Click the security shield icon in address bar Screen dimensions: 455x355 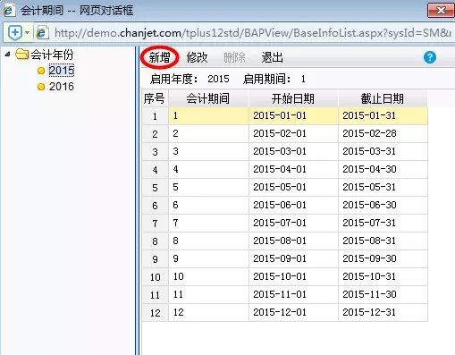click(x=15, y=32)
